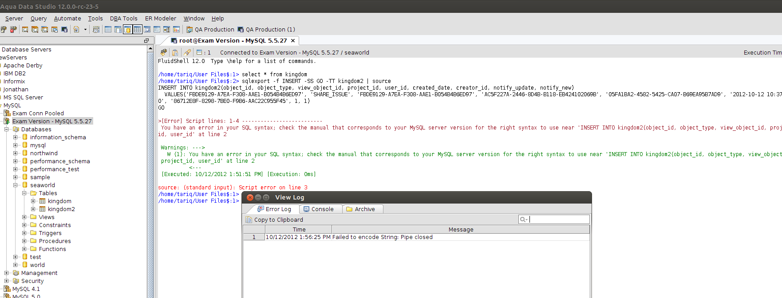Select the kingdom table in tree
Viewport: 782px width, 298px height.
[59, 201]
